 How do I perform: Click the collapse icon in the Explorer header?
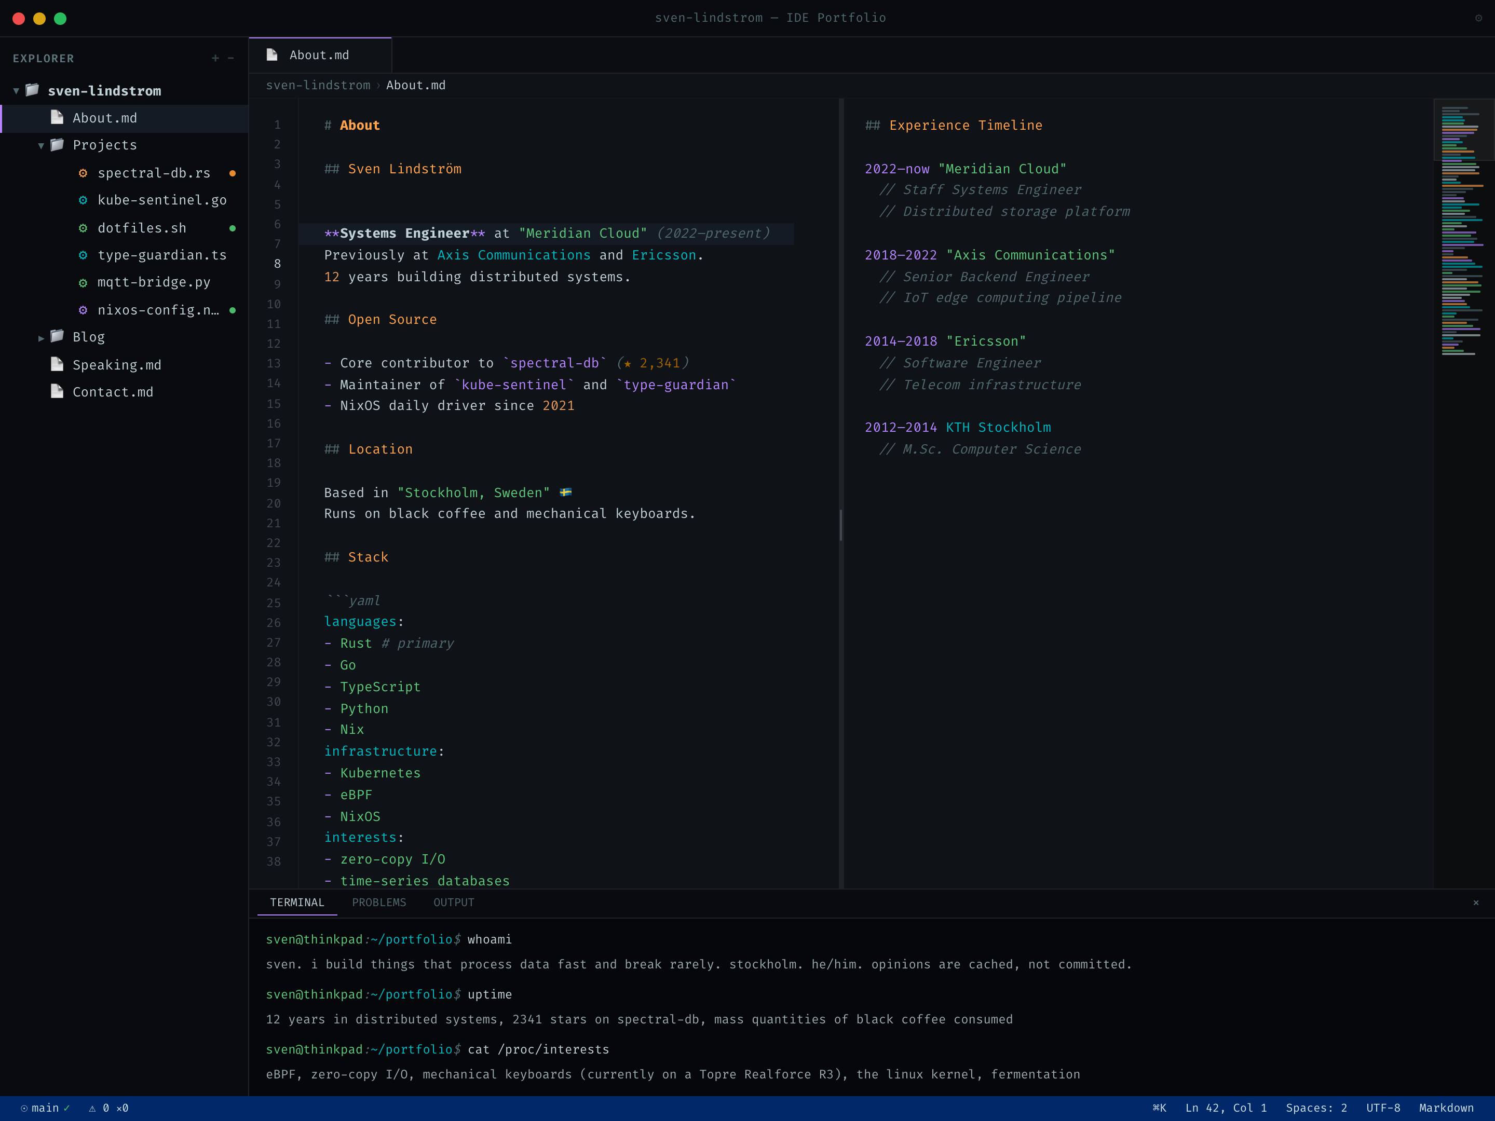tap(231, 58)
